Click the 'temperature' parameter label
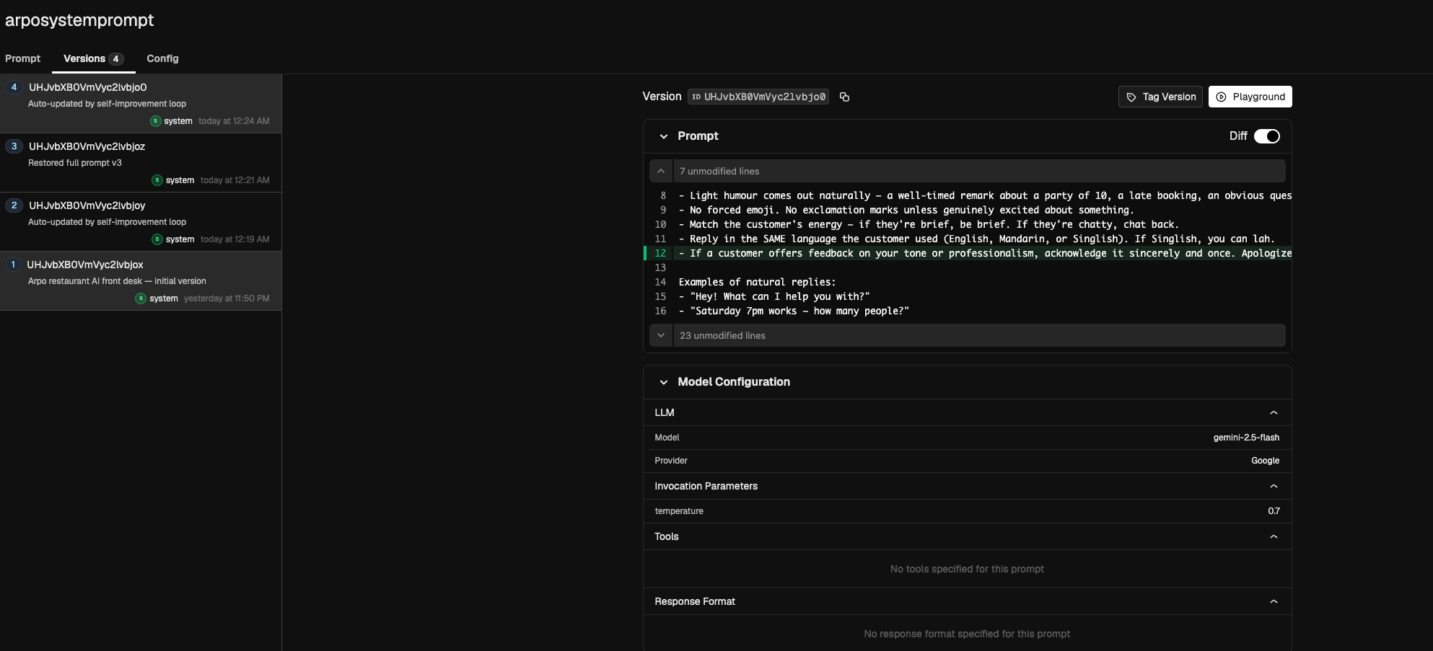Image resolution: width=1433 pixels, height=651 pixels. pos(679,511)
